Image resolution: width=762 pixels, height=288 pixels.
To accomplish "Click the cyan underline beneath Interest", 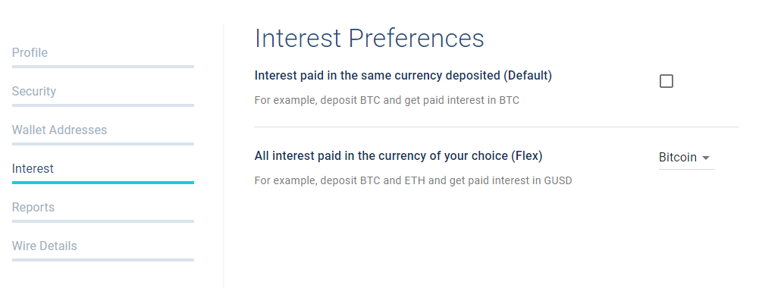I will tap(103, 183).
